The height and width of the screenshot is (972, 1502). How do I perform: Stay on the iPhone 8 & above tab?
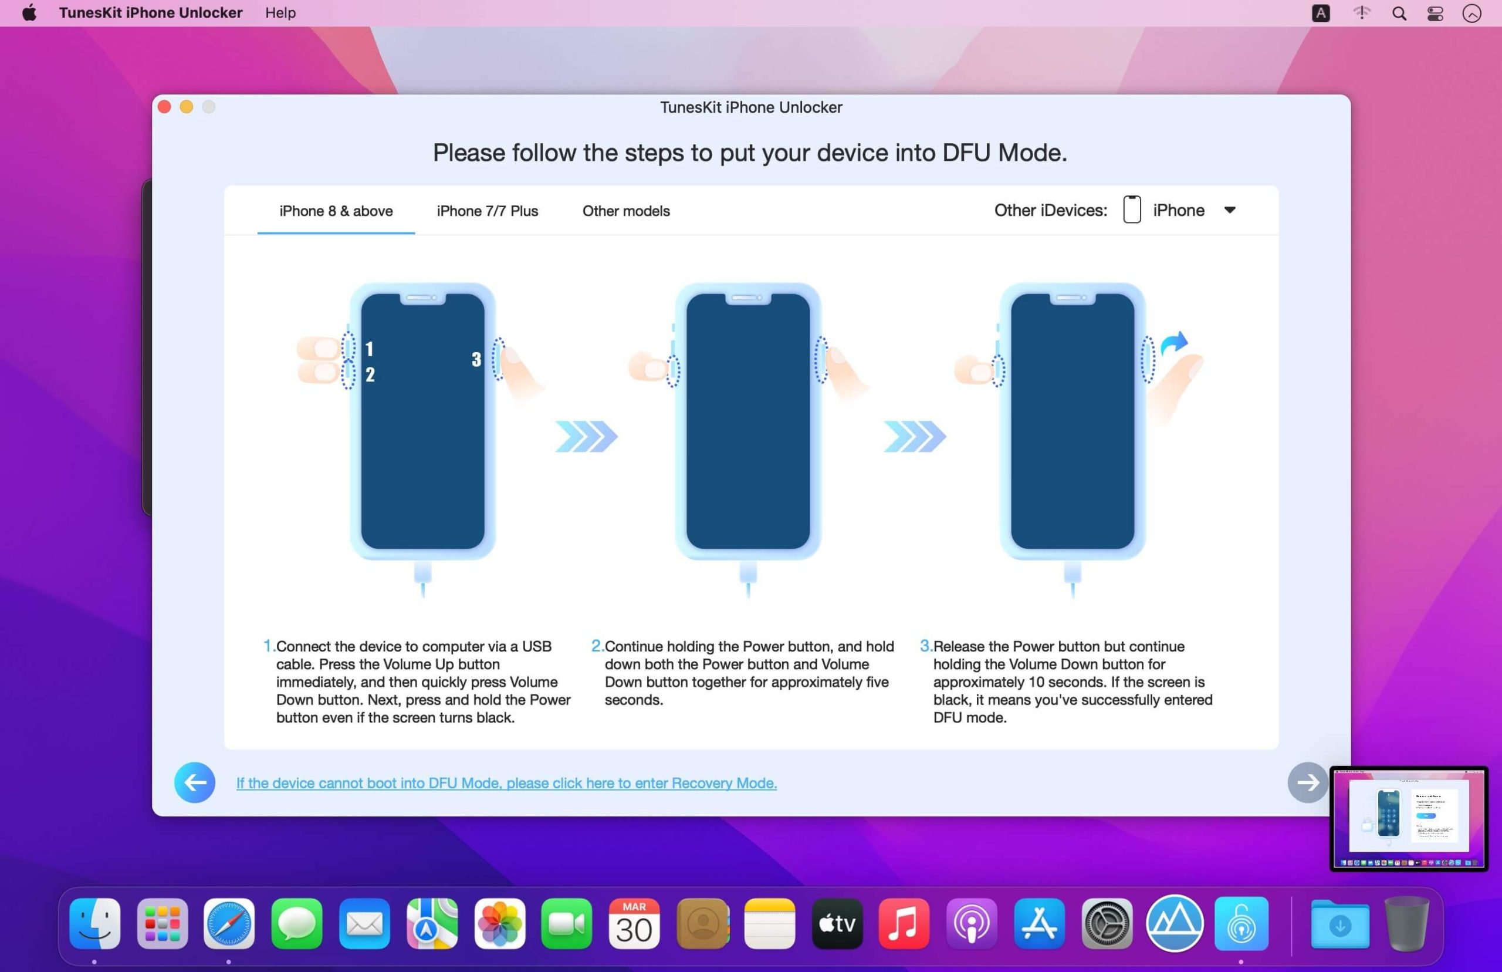click(x=336, y=211)
